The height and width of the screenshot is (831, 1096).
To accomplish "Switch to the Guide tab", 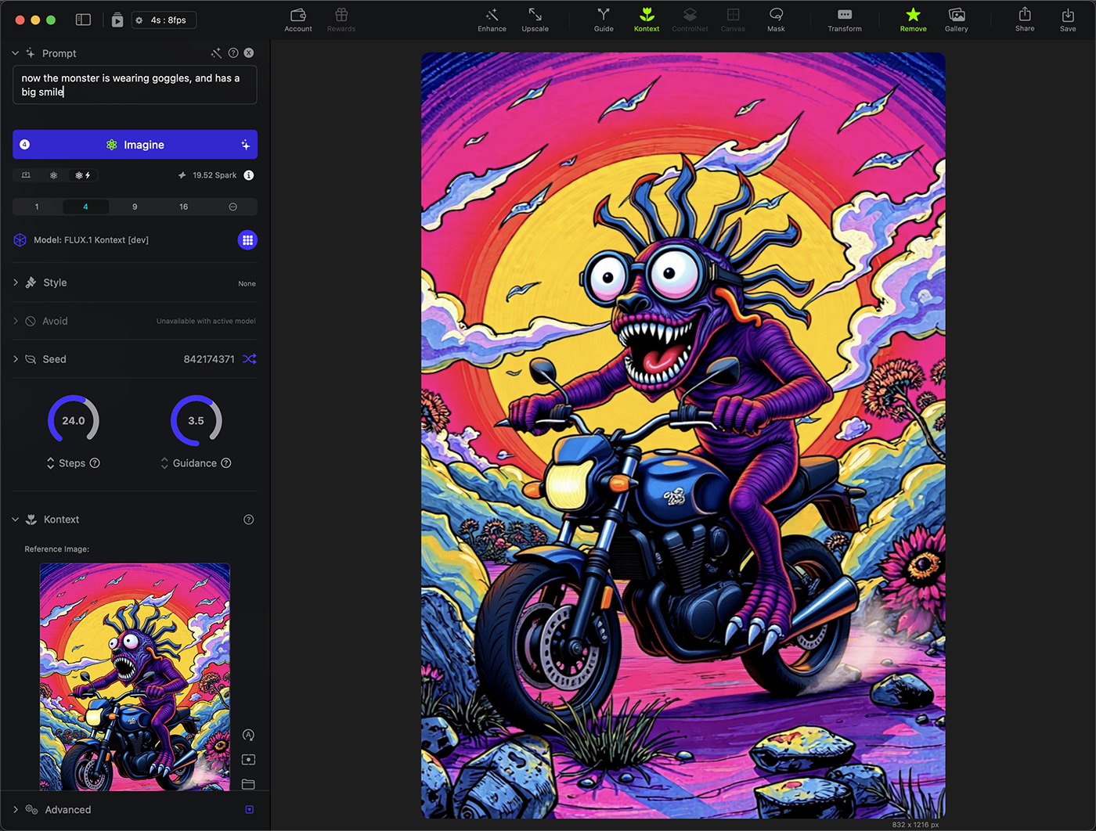I will point(604,20).
